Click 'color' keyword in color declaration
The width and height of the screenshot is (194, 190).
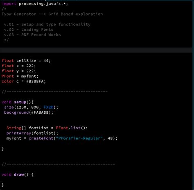point(8,81)
